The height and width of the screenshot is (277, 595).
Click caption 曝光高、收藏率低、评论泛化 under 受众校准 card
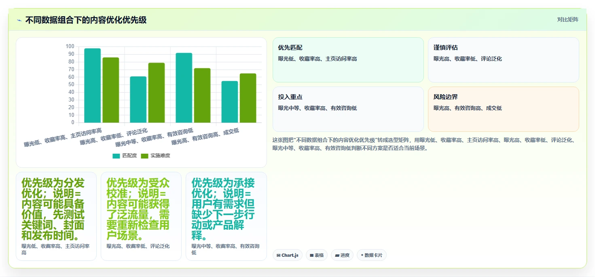tap(138, 246)
